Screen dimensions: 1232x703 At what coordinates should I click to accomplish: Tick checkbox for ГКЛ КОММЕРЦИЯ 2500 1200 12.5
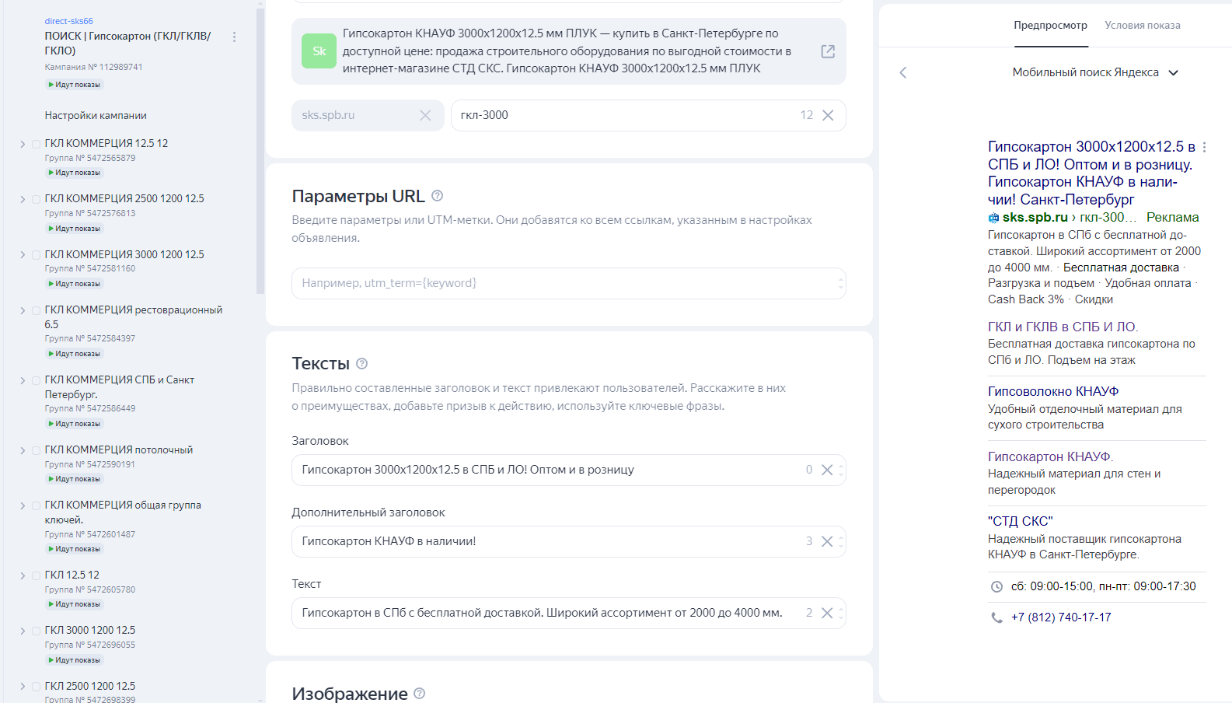tap(36, 199)
